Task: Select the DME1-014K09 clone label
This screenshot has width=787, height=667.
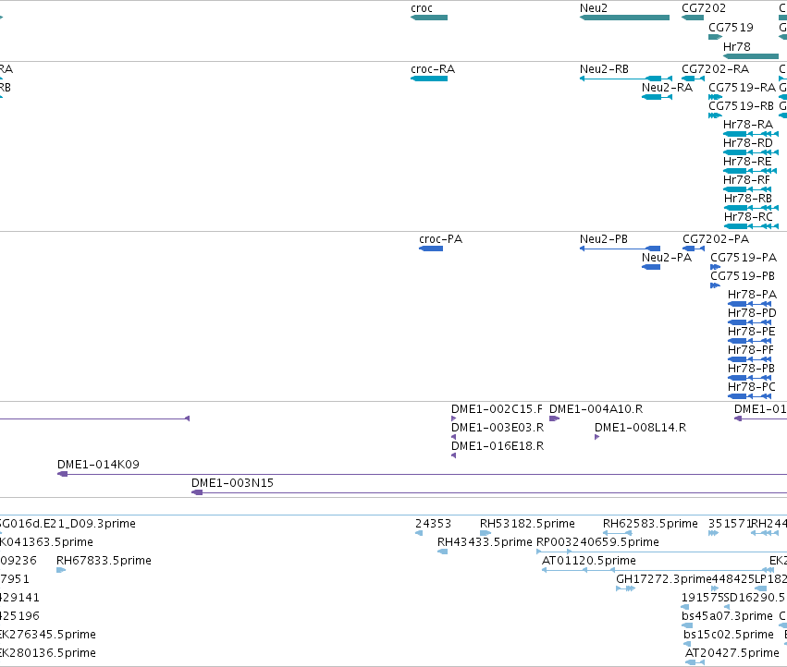Action: (x=98, y=465)
